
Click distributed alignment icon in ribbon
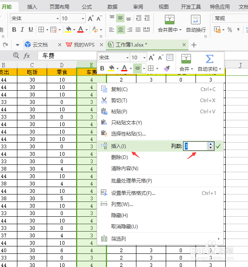pyautogui.click(x=147, y=30)
